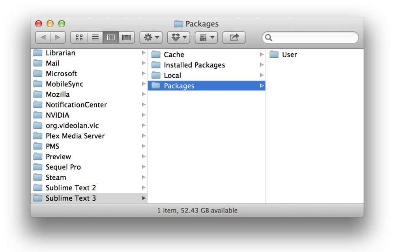404x252 pixels.
Task: Open the Action gear menu
Action: pyautogui.click(x=151, y=38)
